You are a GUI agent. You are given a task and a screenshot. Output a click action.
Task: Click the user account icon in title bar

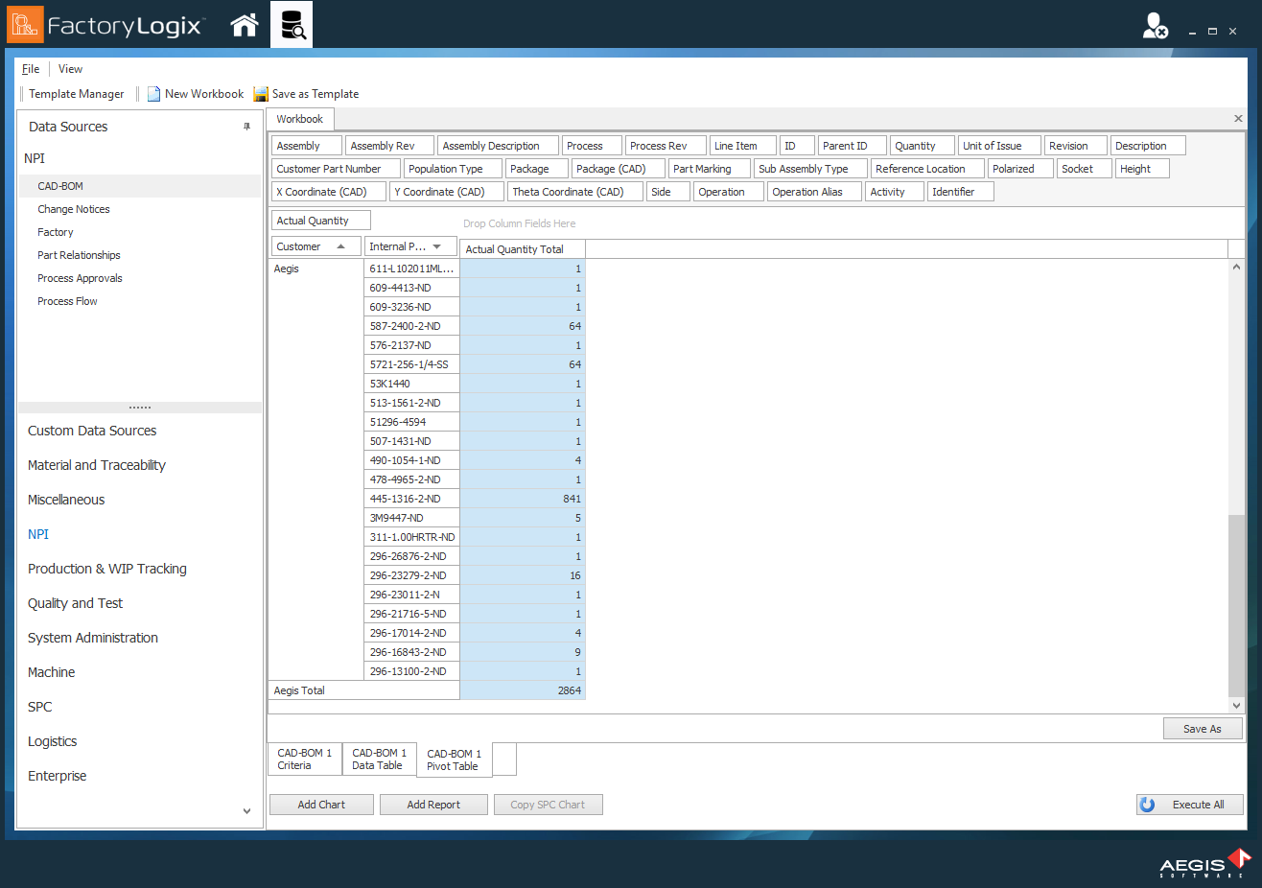1155,24
